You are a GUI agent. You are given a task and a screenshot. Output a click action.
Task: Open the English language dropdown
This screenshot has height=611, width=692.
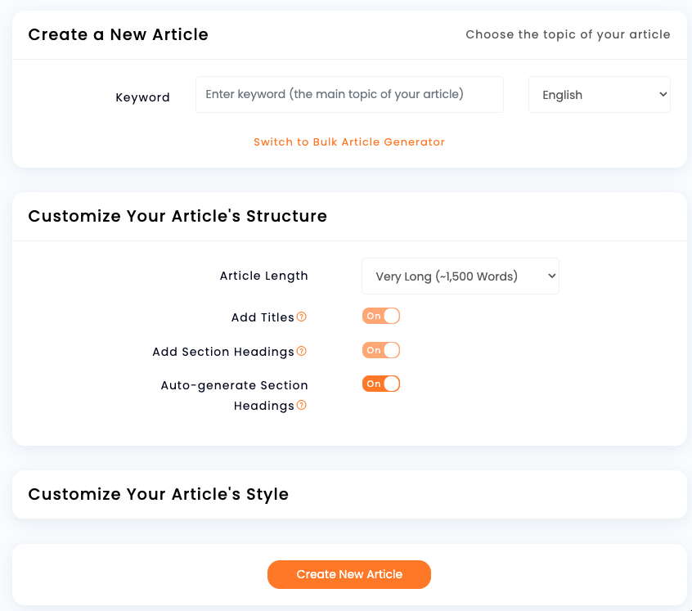[x=600, y=94]
